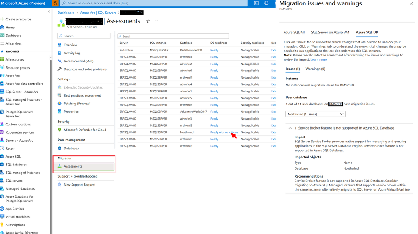Go to Home in left menu
418x234 pixels.
pyautogui.click(x=10, y=28)
